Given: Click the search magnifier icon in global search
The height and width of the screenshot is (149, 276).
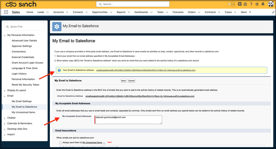Looking at the screenshot, I should click(100, 4).
